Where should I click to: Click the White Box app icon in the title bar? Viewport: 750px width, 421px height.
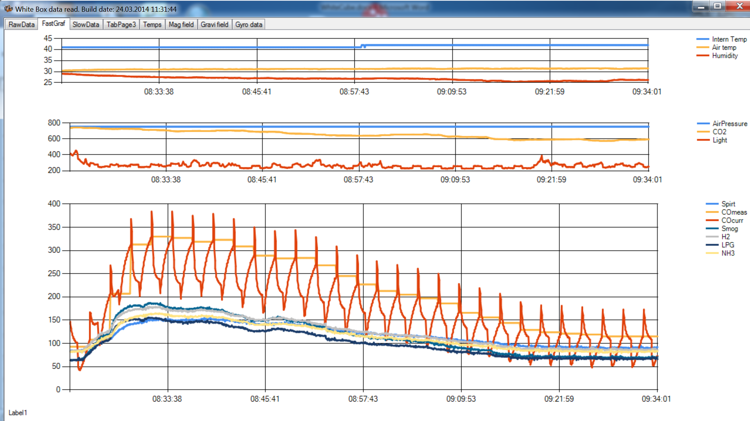pyautogui.click(x=9, y=9)
